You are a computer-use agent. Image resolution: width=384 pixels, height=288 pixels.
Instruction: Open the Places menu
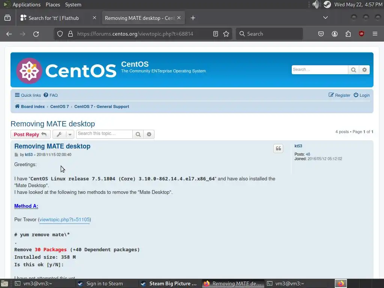point(53,4)
